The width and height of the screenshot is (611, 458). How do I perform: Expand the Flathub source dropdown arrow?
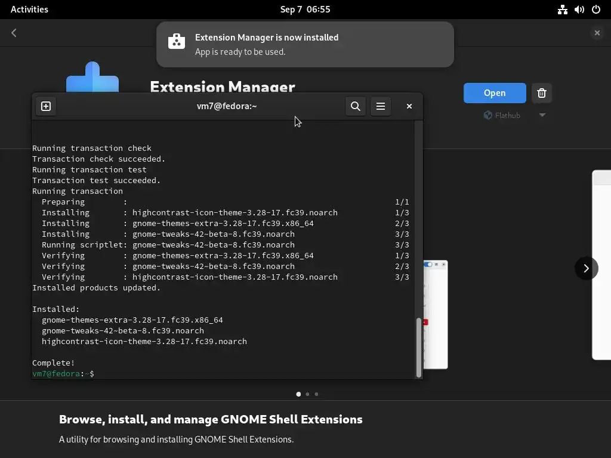[542, 115]
